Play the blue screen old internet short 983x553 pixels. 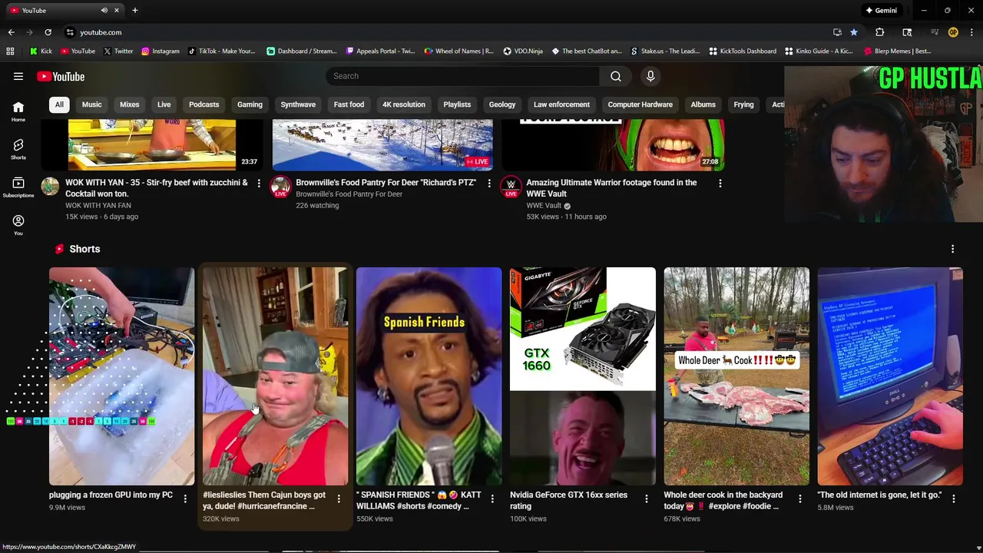click(890, 376)
